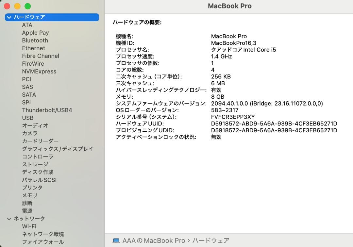
Task: Open the Apple Pay section
Action: tap(35, 32)
